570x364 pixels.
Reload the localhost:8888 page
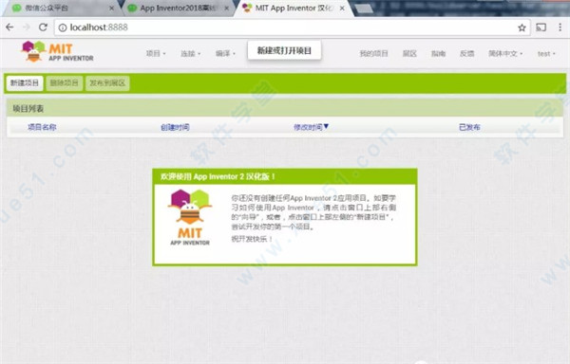(44, 27)
